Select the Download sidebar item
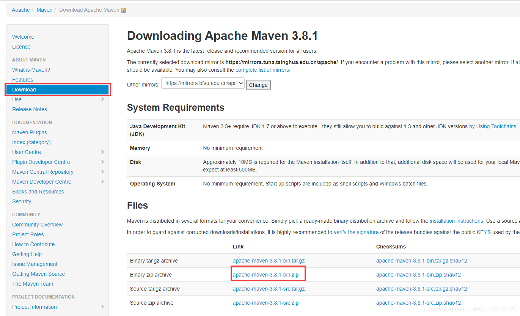The width and height of the screenshot is (520, 316). pyautogui.click(x=58, y=90)
